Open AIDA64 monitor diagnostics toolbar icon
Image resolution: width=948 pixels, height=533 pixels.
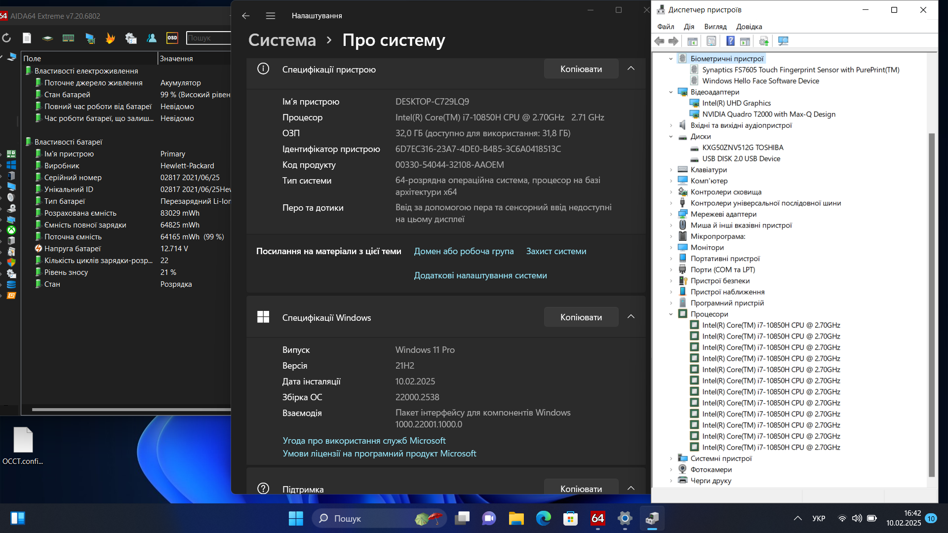90,38
